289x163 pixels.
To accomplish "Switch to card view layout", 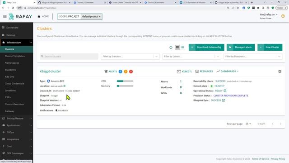I will point(177,47).
